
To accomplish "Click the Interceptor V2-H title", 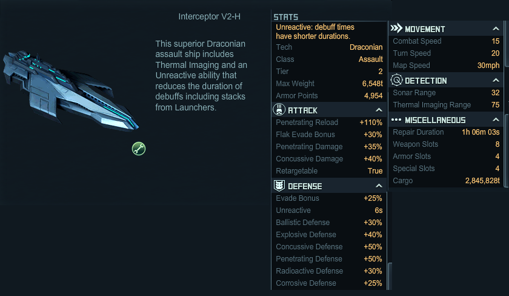I will pyautogui.click(x=210, y=16).
